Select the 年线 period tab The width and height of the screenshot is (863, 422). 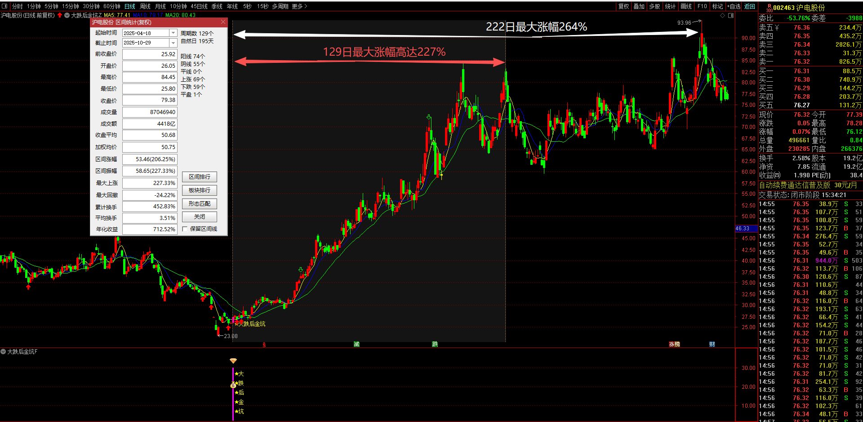tap(232, 6)
